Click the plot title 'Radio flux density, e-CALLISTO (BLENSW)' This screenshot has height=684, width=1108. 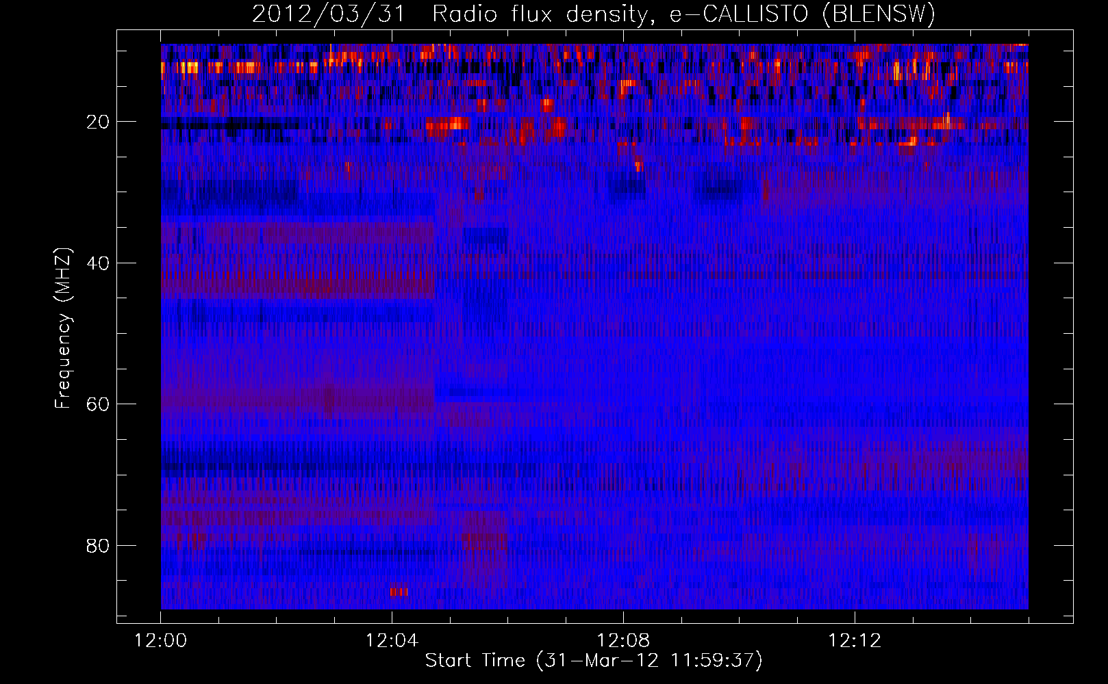683,14
